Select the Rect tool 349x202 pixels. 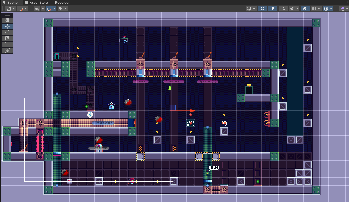tap(7, 44)
